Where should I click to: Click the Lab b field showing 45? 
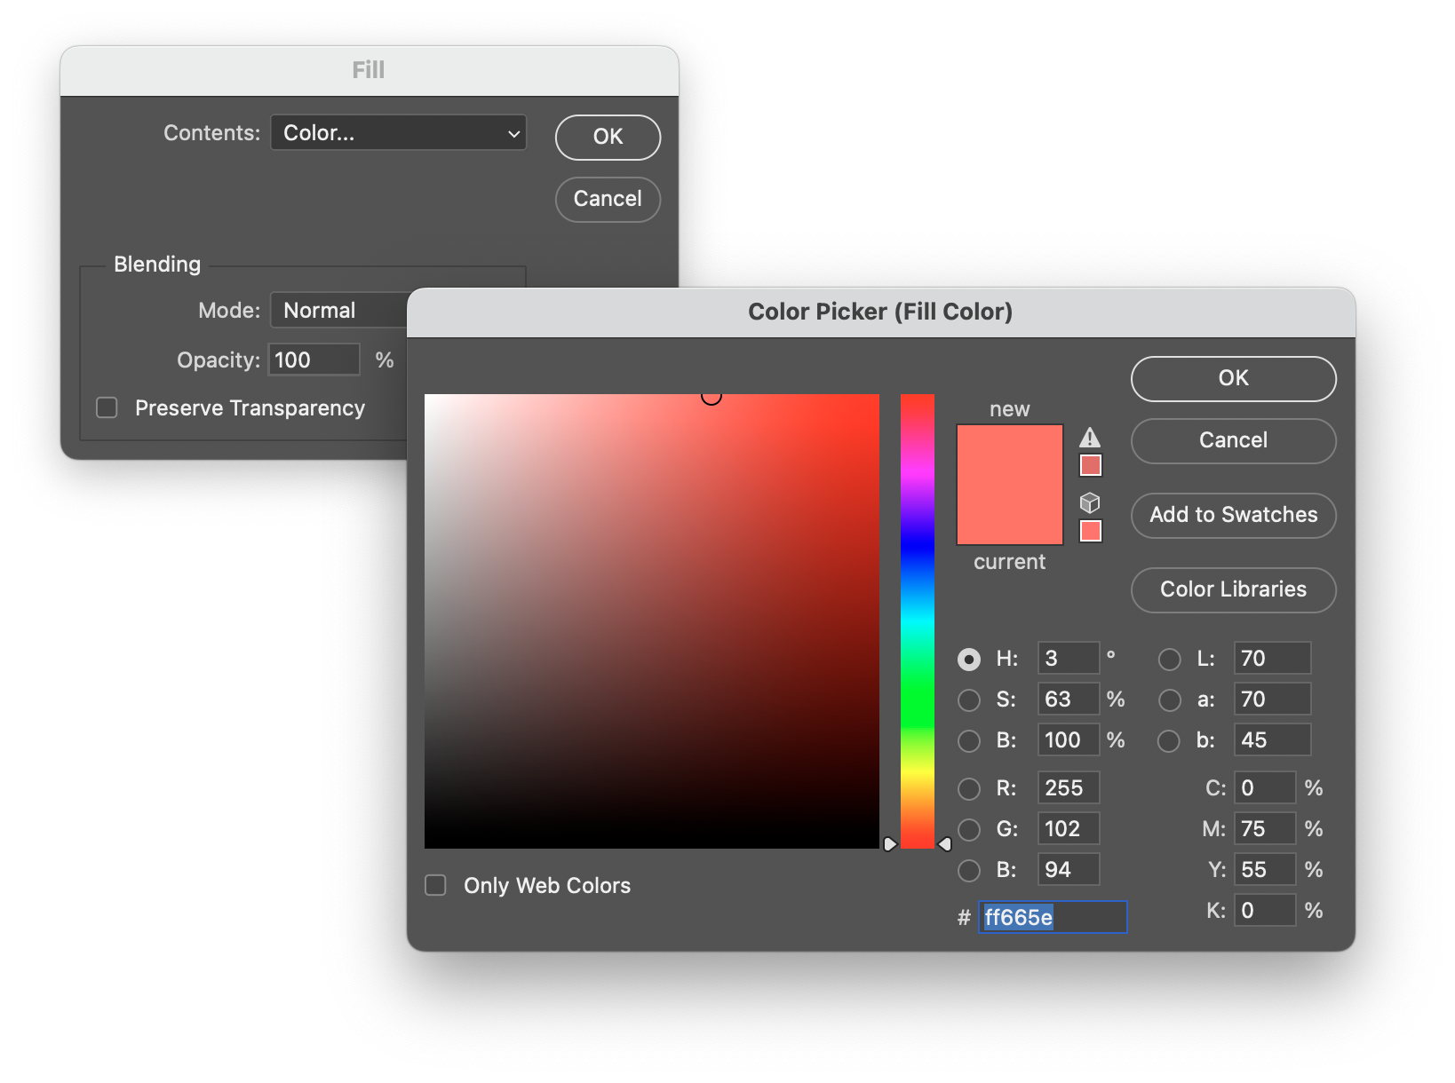point(1272,740)
